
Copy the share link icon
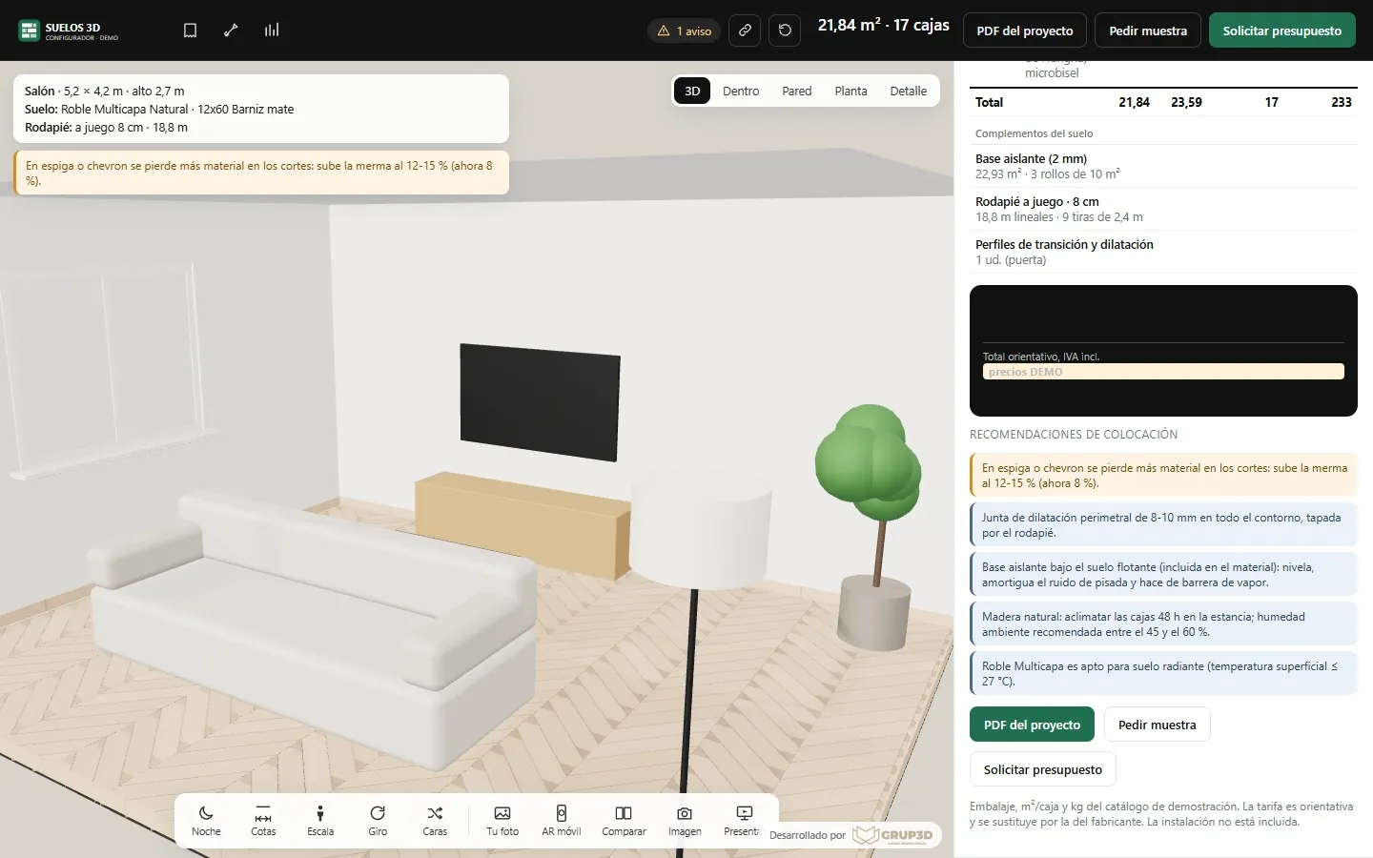pos(745,31)
